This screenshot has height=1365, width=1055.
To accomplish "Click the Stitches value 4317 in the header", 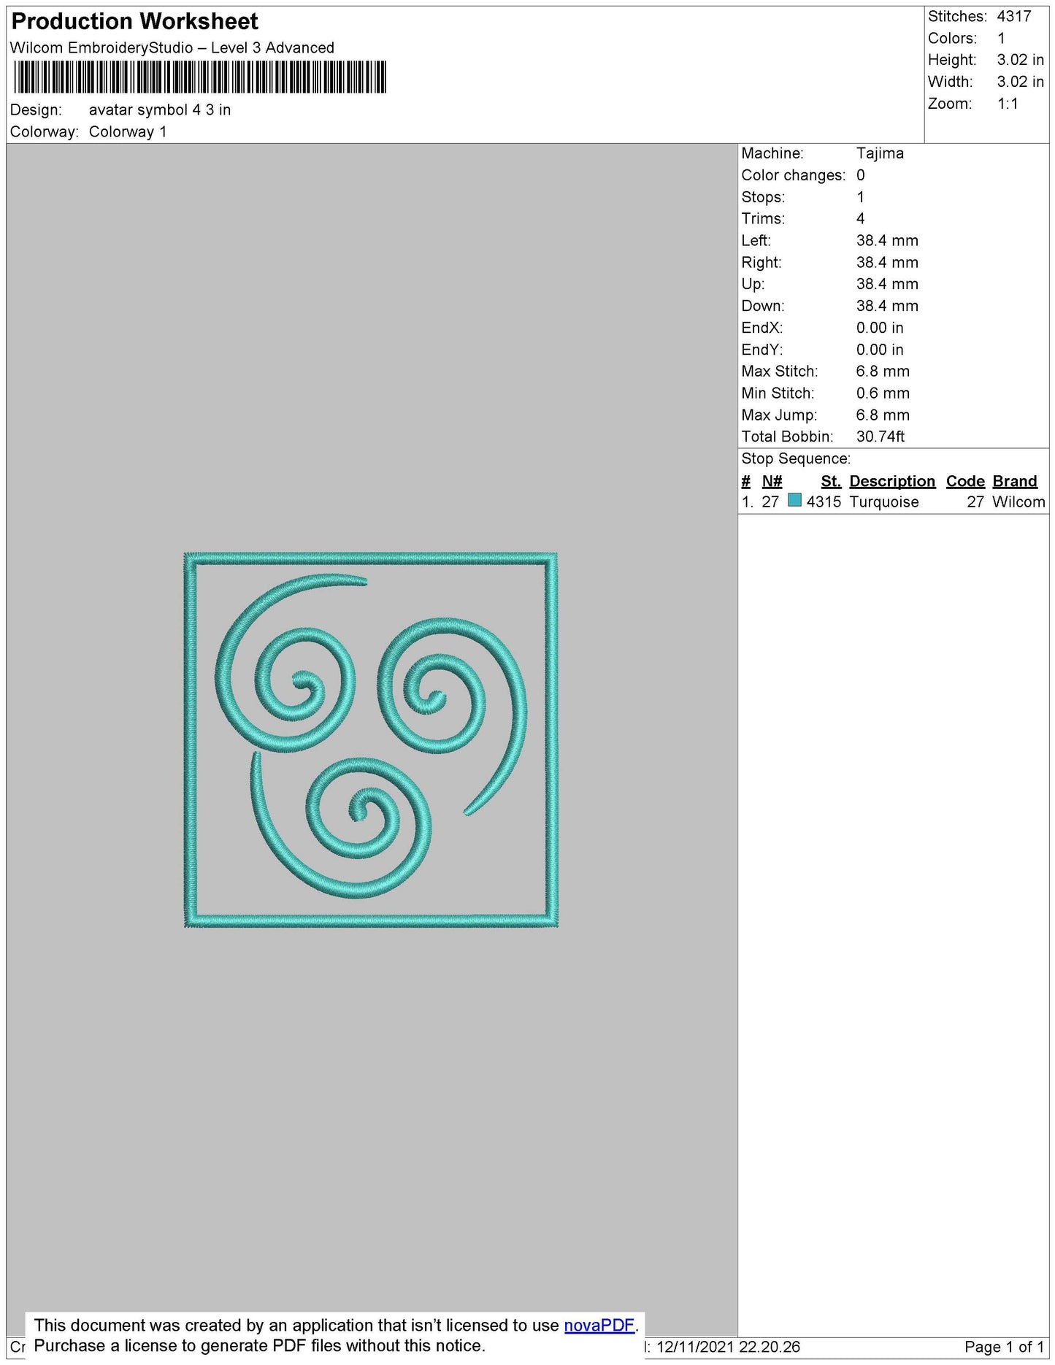I will coord(1014,16).
